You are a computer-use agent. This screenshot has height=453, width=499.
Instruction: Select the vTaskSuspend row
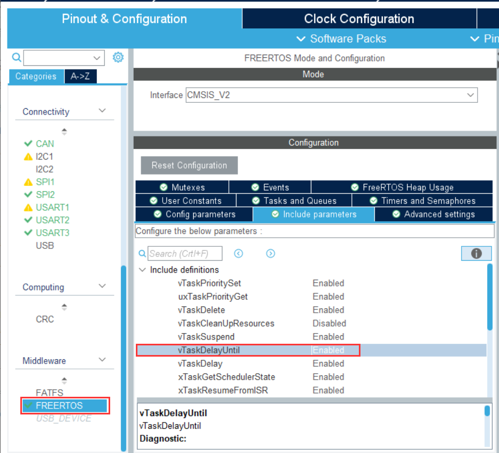click(x=311, y=337)
